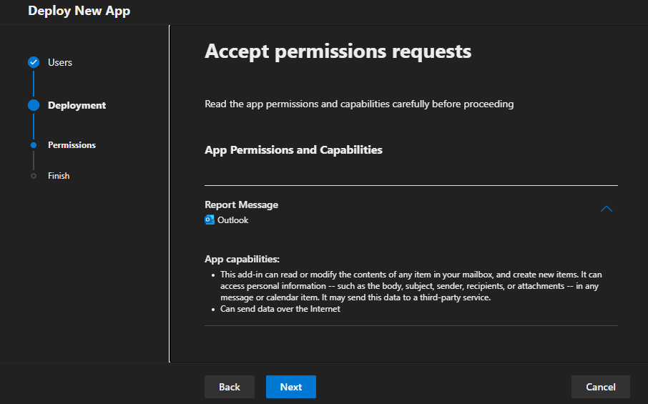This screenshot has width=648, height=404.
Task: Select the Users step label
Action: point(60,62)
